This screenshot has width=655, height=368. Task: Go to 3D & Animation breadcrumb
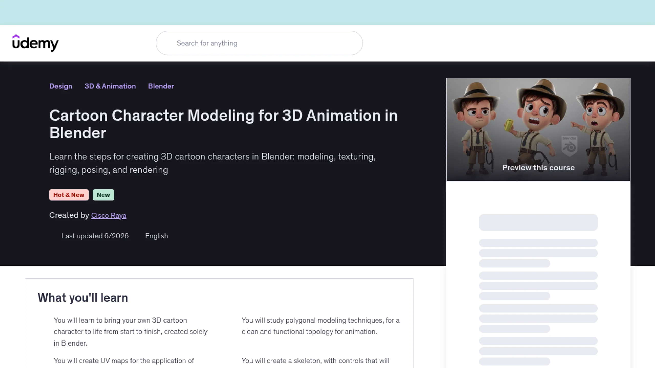click(110, 86)
